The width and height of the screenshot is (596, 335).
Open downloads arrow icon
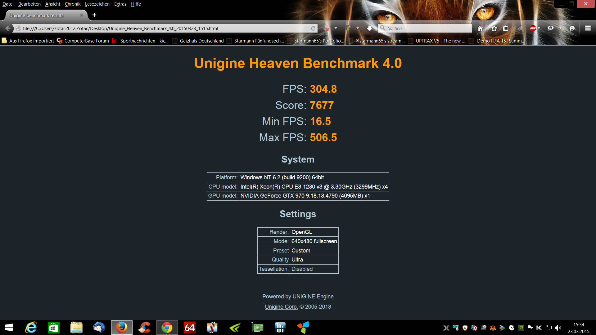pos(369,28)
